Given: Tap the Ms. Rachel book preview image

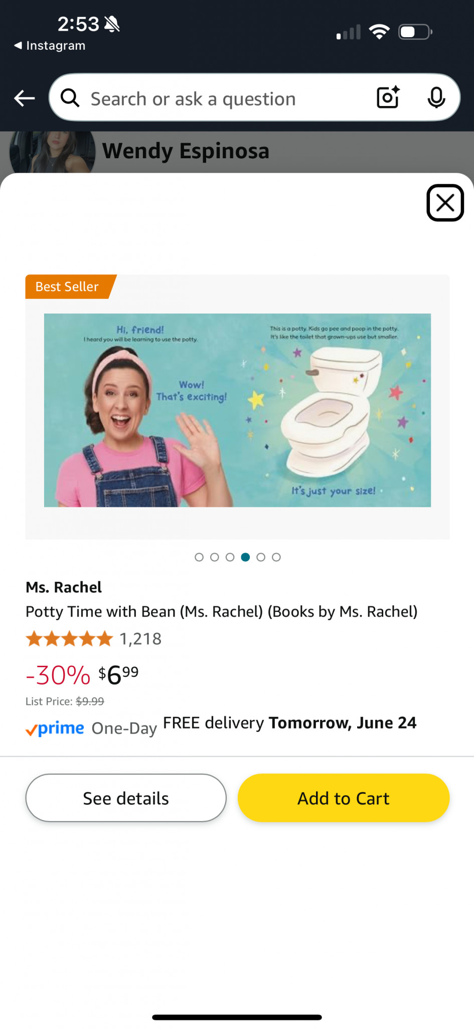Looking at the screenshot, I should point(237,410).
